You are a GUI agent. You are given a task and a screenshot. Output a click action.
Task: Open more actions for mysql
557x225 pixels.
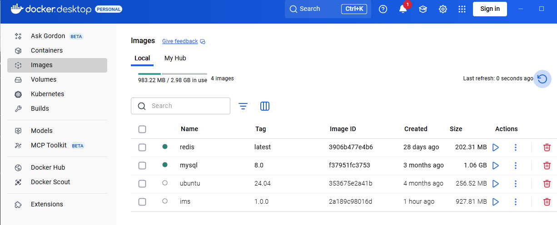(516, 166)
